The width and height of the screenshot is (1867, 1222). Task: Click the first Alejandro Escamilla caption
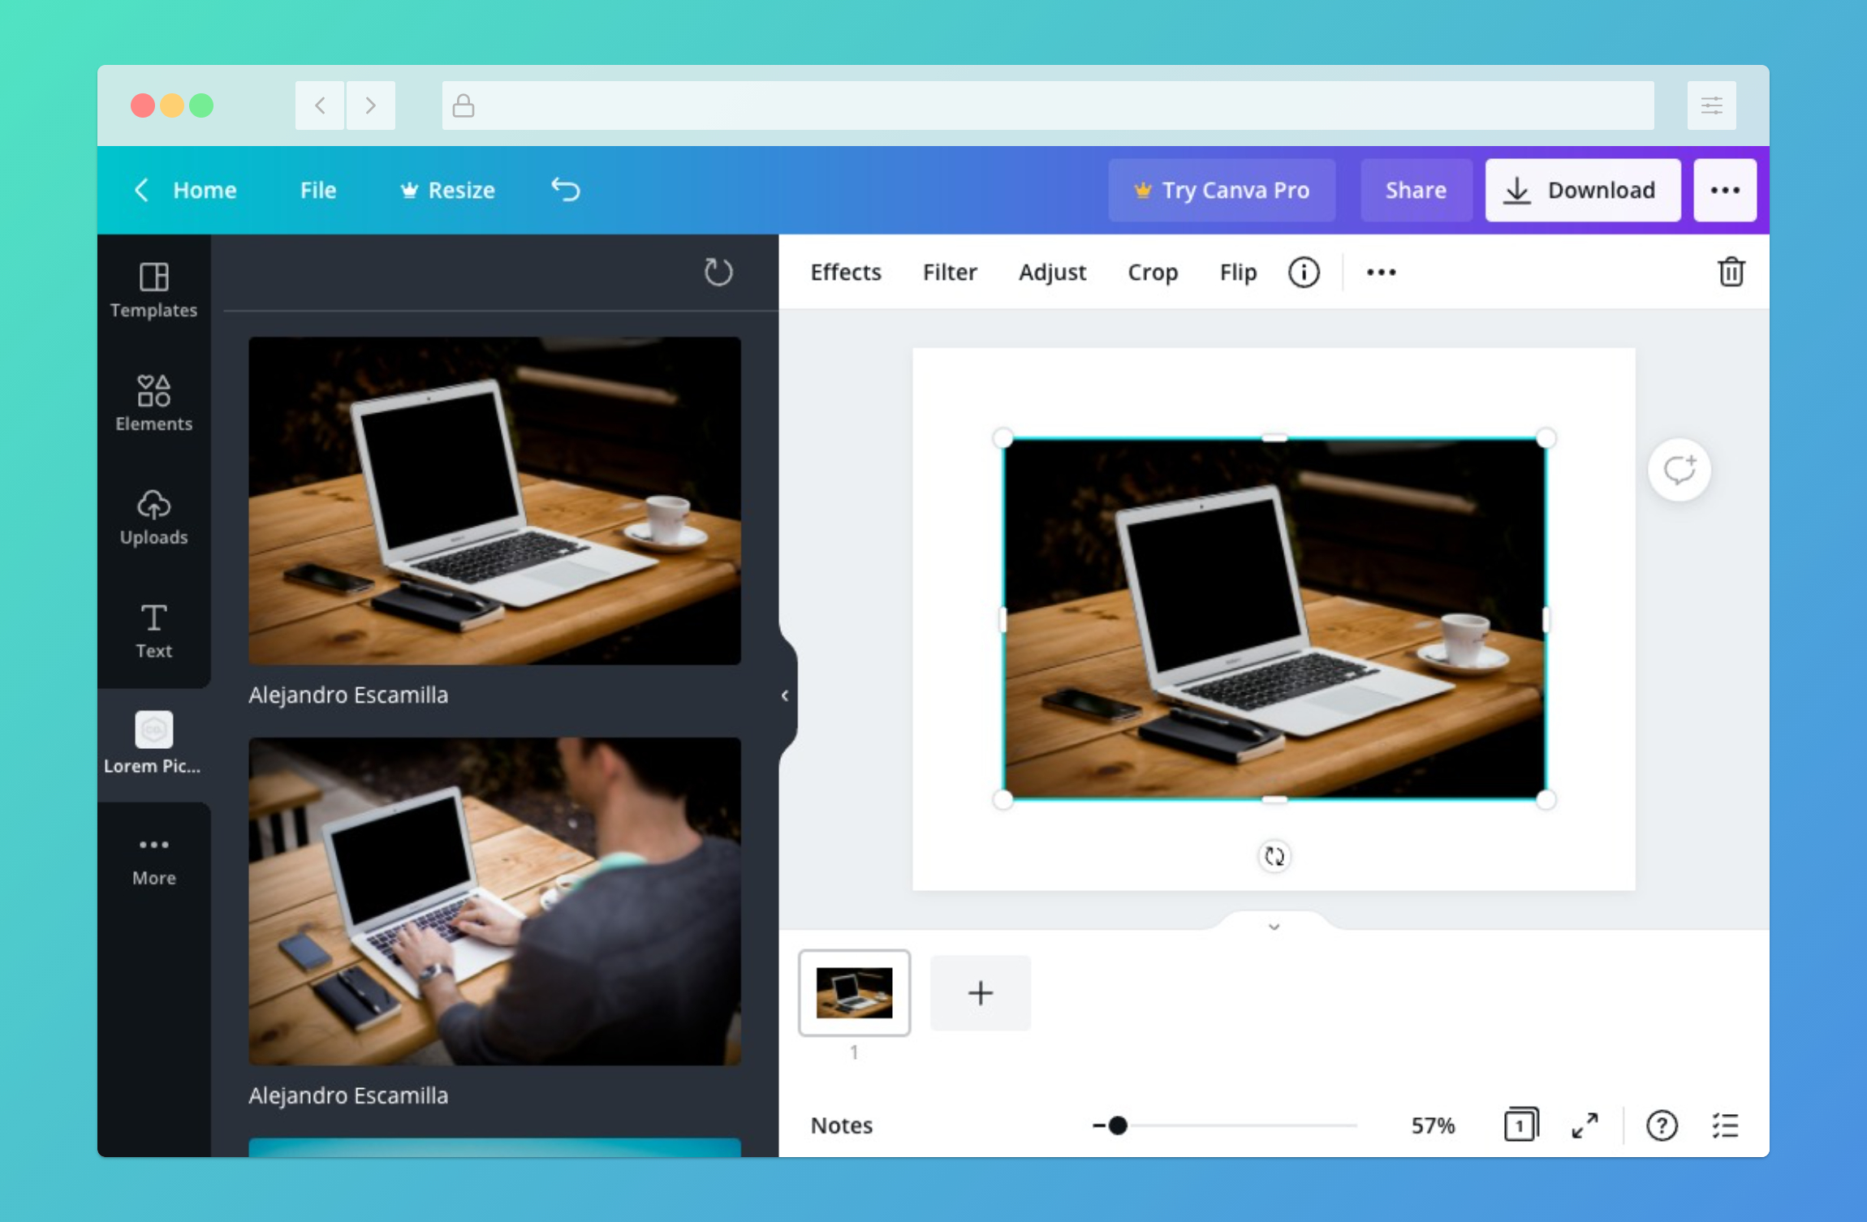(x=348, y=695)
